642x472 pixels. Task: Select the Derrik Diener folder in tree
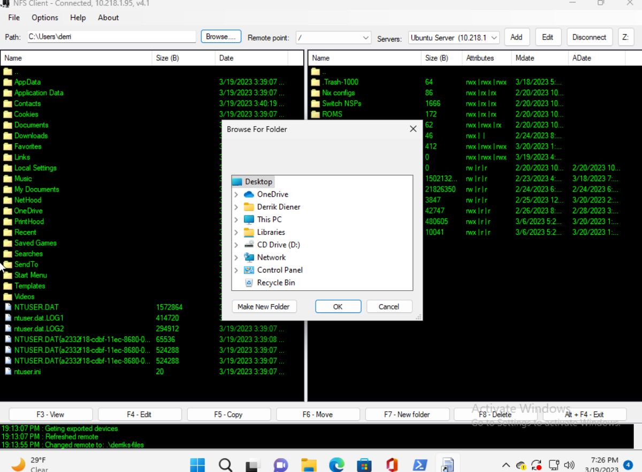point(278,207)
